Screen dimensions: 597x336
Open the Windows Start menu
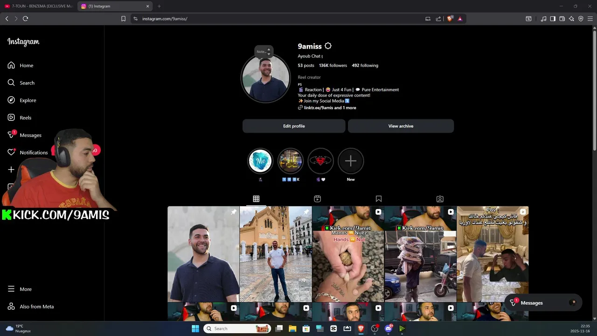click(195, 329)
